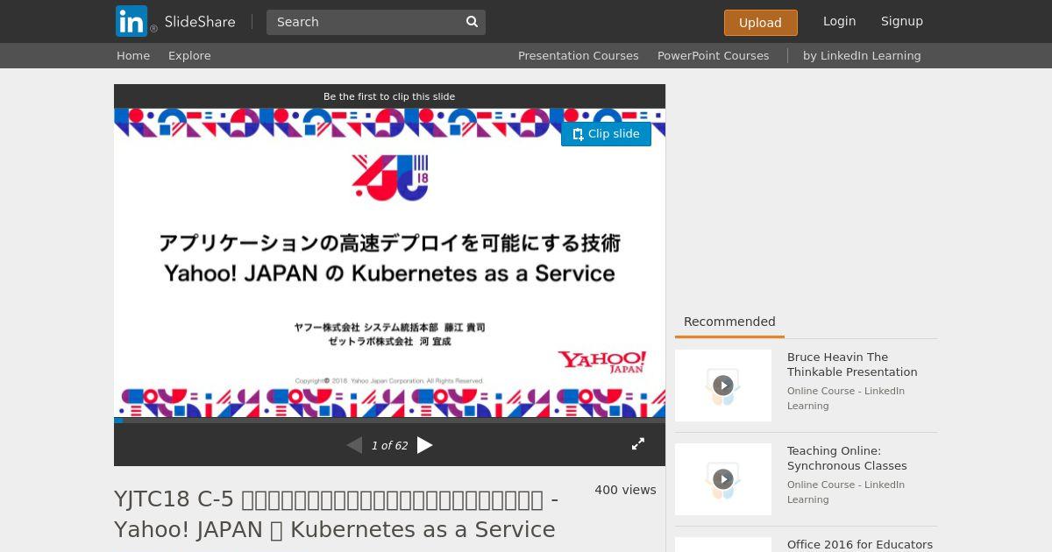
Task: Go to previous slide arrow
Action: coord(354,445)
